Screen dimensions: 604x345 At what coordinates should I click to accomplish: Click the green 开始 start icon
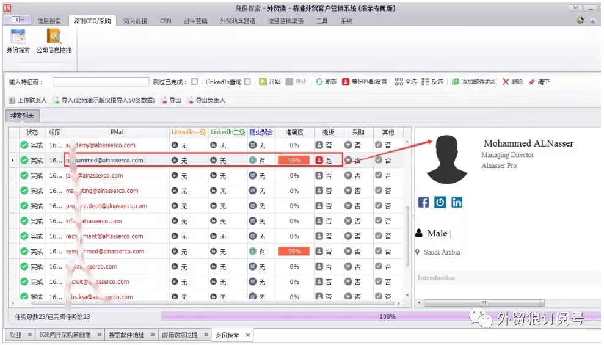[x=263, y=82]
